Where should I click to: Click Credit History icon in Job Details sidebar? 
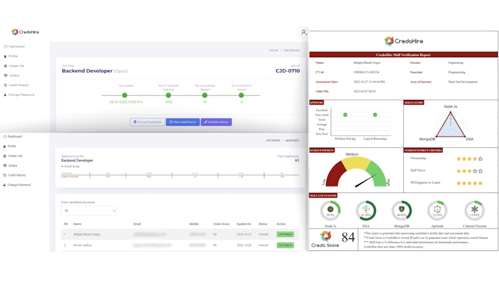pos(5,85)
